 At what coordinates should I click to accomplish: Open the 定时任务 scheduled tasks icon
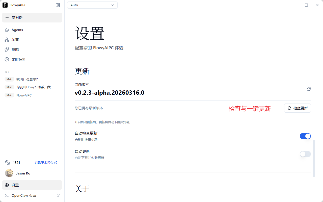[7, 59]
